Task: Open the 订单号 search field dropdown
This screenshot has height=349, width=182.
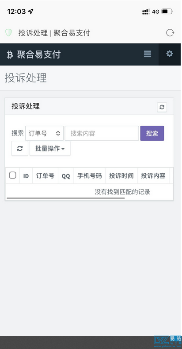Action: pyautogui.click(x=44, y=133)
